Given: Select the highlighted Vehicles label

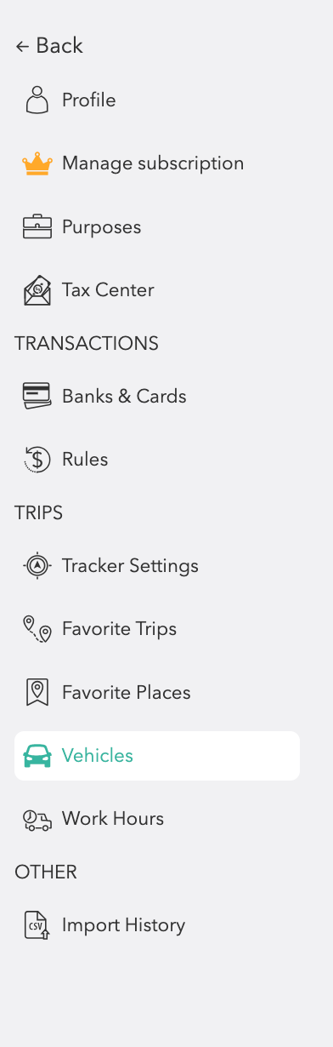Looking at the screenshot, I should 98,756.
